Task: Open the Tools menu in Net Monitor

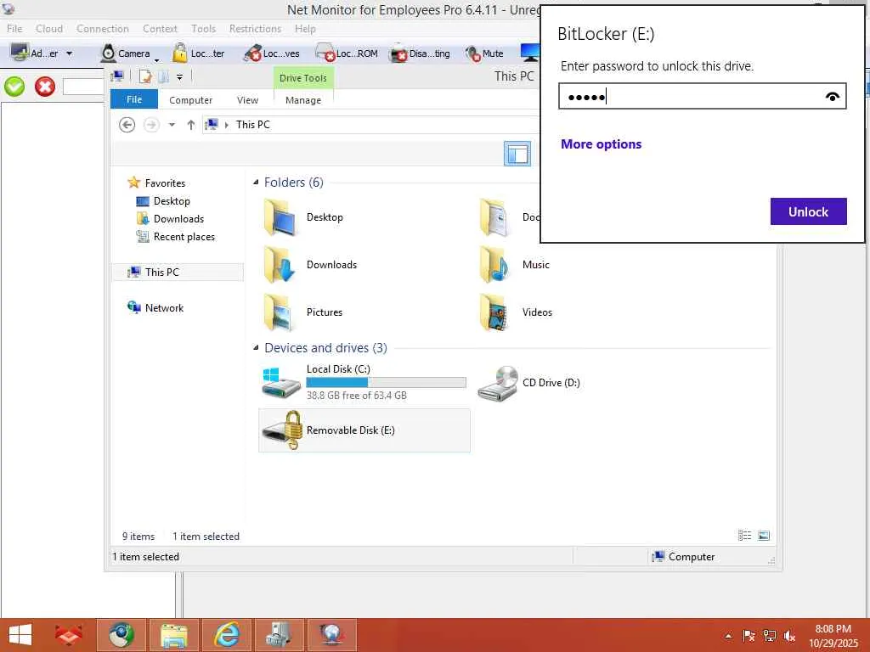Action: 204,29
